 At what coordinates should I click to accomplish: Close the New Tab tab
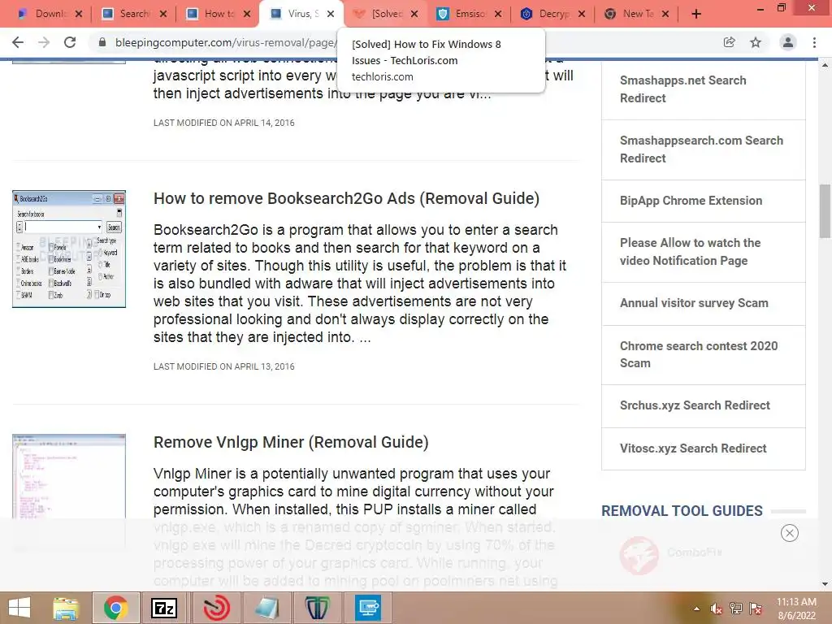tap(665, 14)
